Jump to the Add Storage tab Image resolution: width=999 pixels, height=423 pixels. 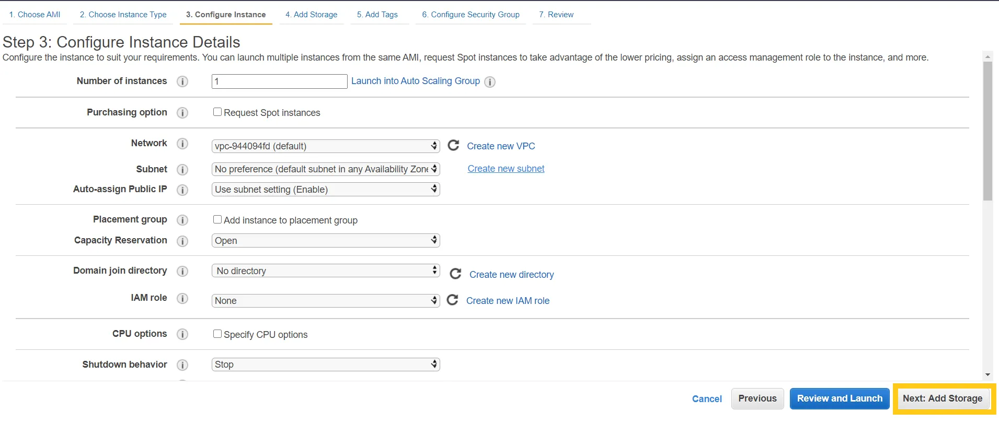312,15
